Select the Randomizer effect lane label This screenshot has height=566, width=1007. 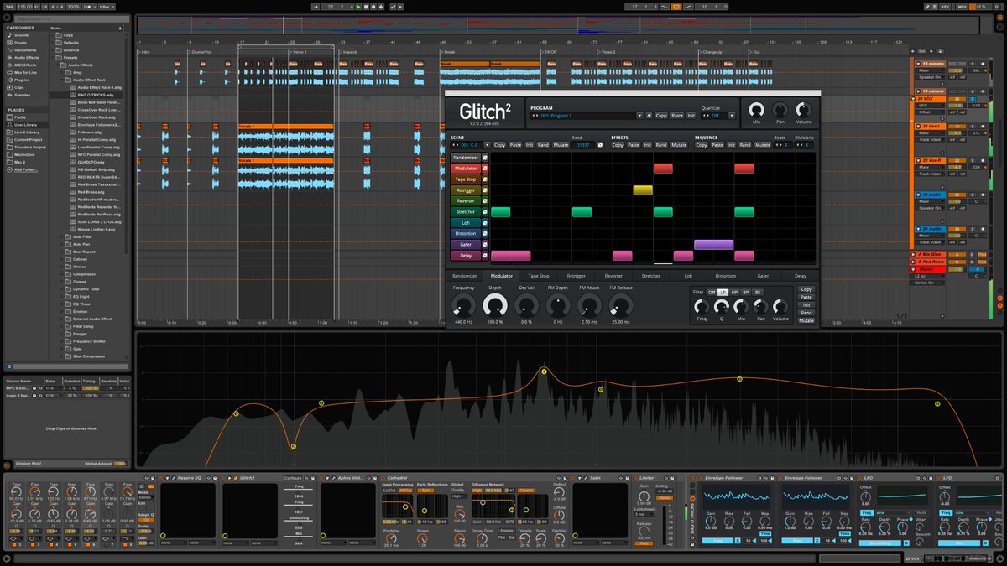tap(465, 157)
